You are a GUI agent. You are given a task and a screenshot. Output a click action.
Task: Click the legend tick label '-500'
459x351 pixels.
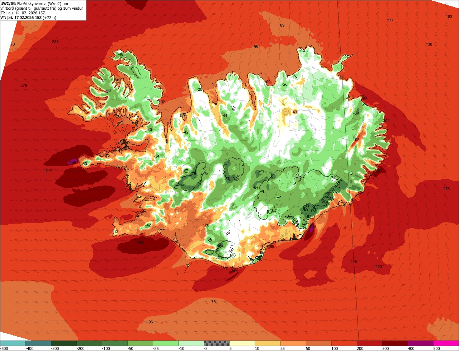4,348
